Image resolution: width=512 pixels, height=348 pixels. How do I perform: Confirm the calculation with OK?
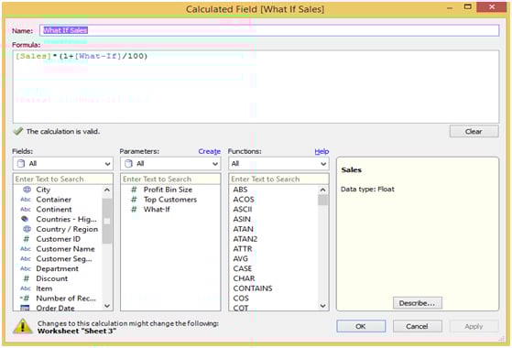point(361,326)
